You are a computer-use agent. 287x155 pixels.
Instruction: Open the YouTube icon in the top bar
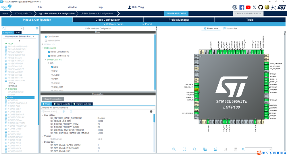pyautogui.click(x=248, y=7)
